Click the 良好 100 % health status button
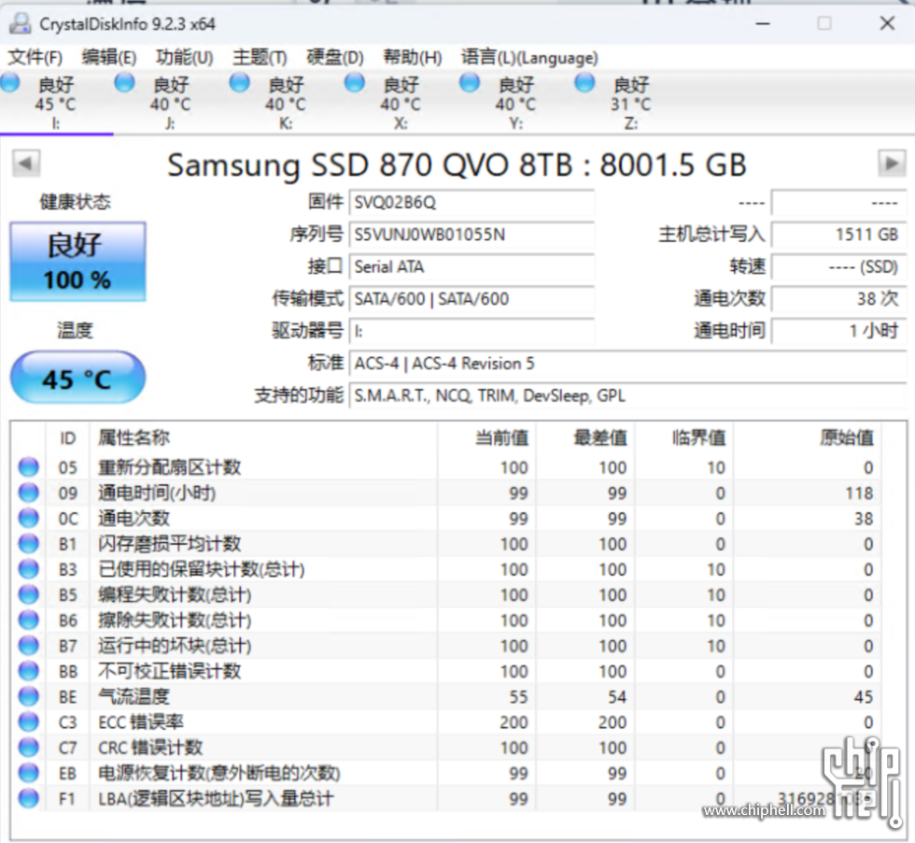 coord(77,262)
